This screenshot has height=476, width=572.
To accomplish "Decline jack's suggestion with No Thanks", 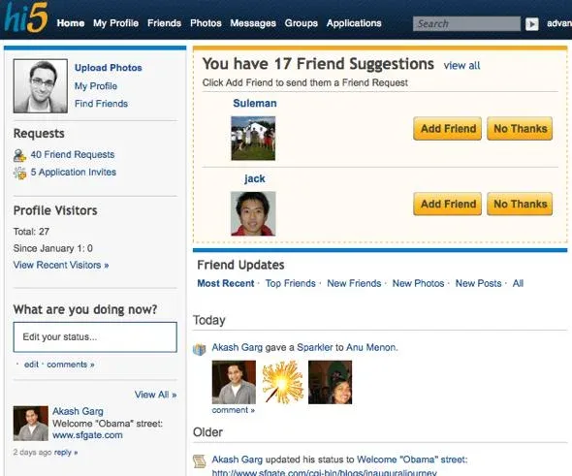I will point(520,204).
